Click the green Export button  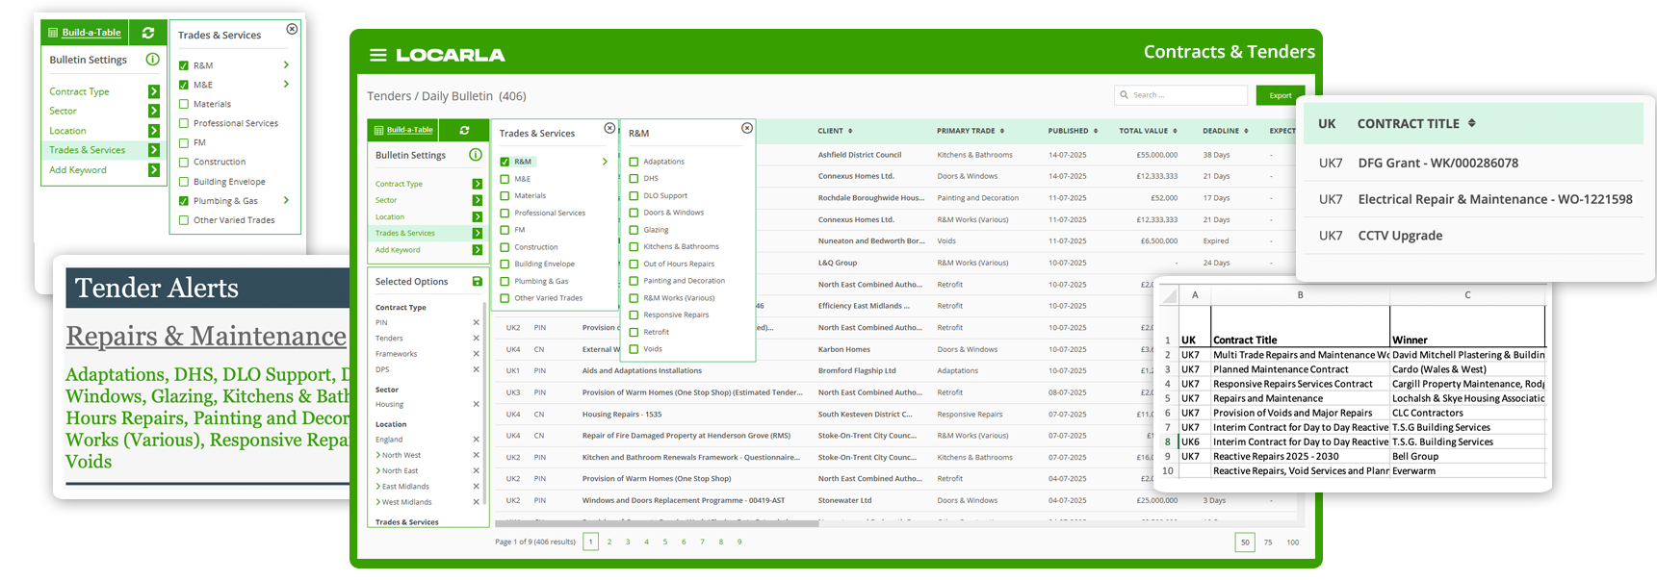coord(1280,95)
